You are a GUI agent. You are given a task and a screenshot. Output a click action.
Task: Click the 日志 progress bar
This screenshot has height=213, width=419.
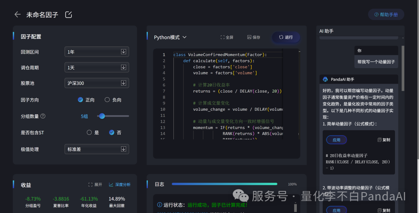[x=225, y=184]
